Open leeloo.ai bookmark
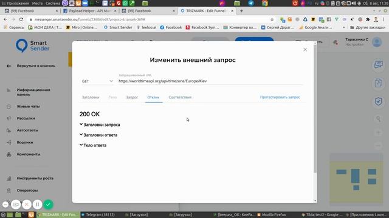This screenshot has height=218, width=389. click(x=146, y=27)
